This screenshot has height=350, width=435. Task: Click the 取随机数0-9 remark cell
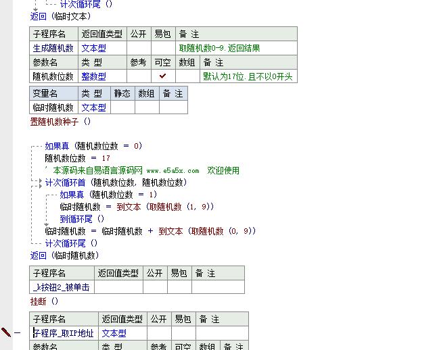pos(220,48)
